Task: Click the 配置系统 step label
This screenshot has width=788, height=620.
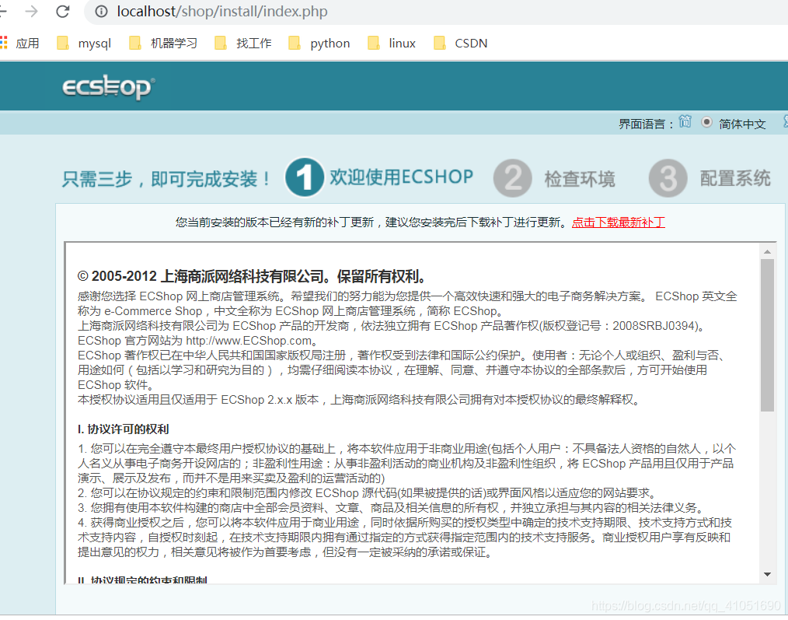Action: click(x=735, y=178)
